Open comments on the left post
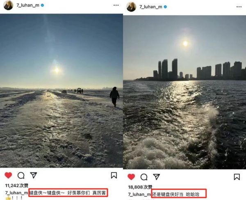Screen dimensions: 246x200 click(21, 175)
